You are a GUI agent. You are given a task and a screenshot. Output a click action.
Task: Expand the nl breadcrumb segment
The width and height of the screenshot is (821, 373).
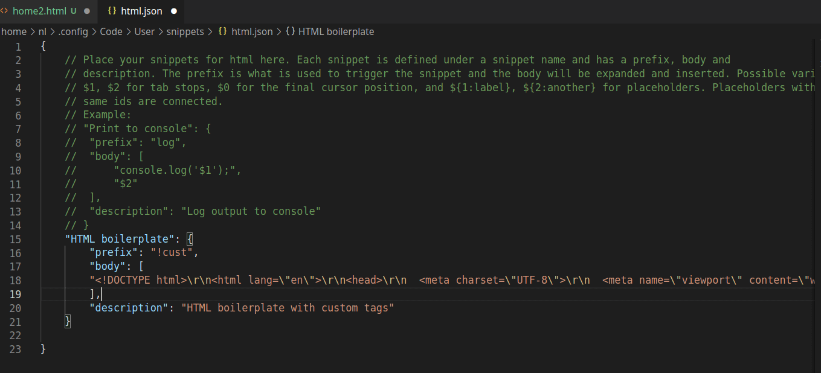(x=42, y=31)
